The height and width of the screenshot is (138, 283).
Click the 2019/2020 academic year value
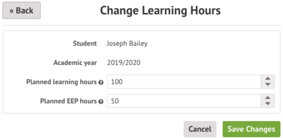(124, 63)
